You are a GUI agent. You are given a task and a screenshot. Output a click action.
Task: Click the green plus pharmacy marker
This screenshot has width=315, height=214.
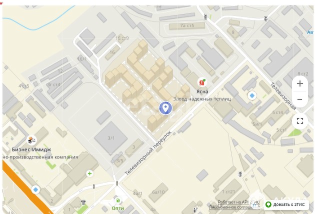pos(89,173)
